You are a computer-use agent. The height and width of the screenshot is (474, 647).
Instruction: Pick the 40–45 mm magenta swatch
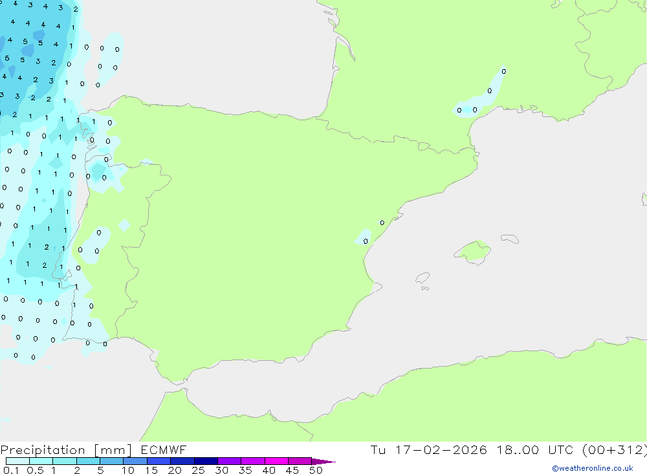coord(276,461)
